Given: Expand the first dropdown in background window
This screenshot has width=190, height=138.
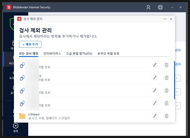Looking at the screenshot, I should [x=178, y=78].
